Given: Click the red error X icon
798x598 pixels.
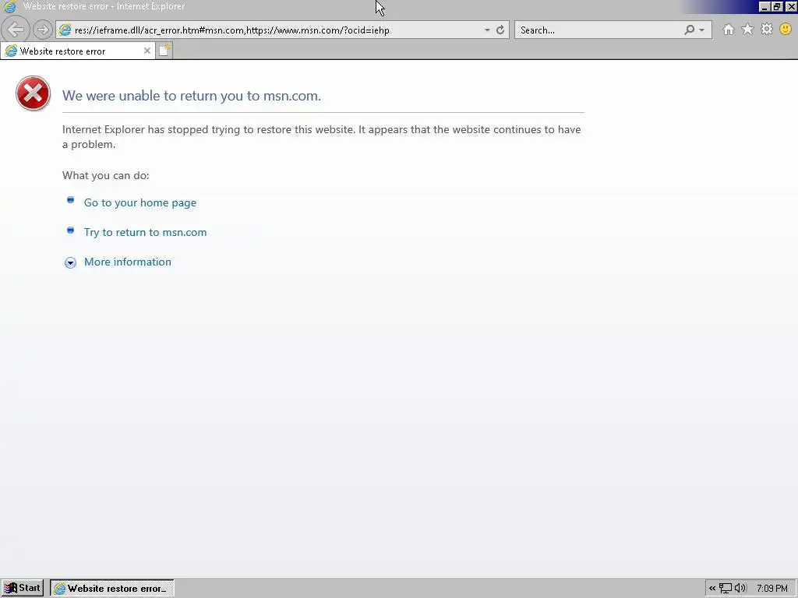Looking at the screenshot, I should click(x=33, y=93).
